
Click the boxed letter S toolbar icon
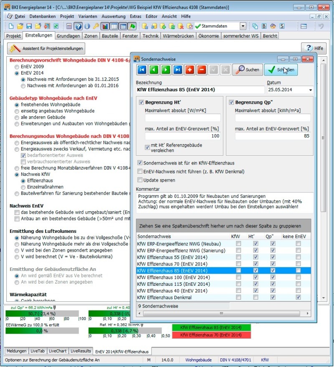pos(282,26)
